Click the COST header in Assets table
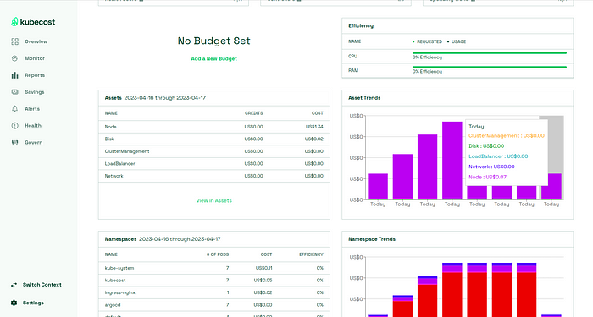 click(x=318, y=113)
